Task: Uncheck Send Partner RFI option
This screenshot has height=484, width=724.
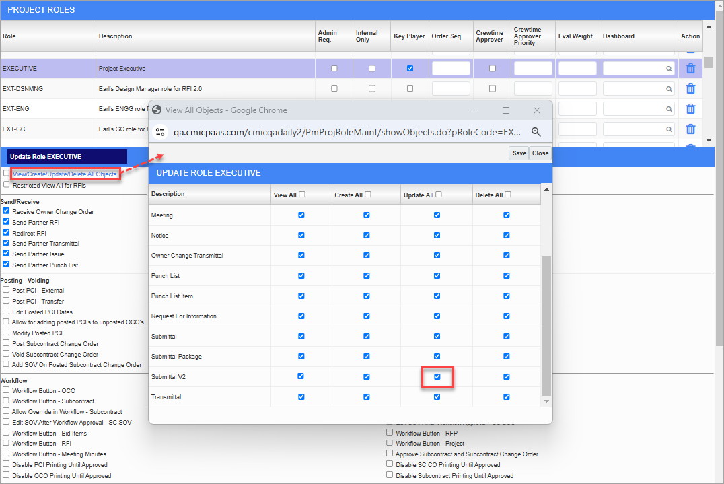Action: [x=6, y=221]
